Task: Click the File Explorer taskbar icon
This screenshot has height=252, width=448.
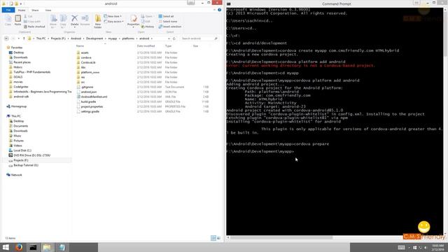Action: pos(47,247)
